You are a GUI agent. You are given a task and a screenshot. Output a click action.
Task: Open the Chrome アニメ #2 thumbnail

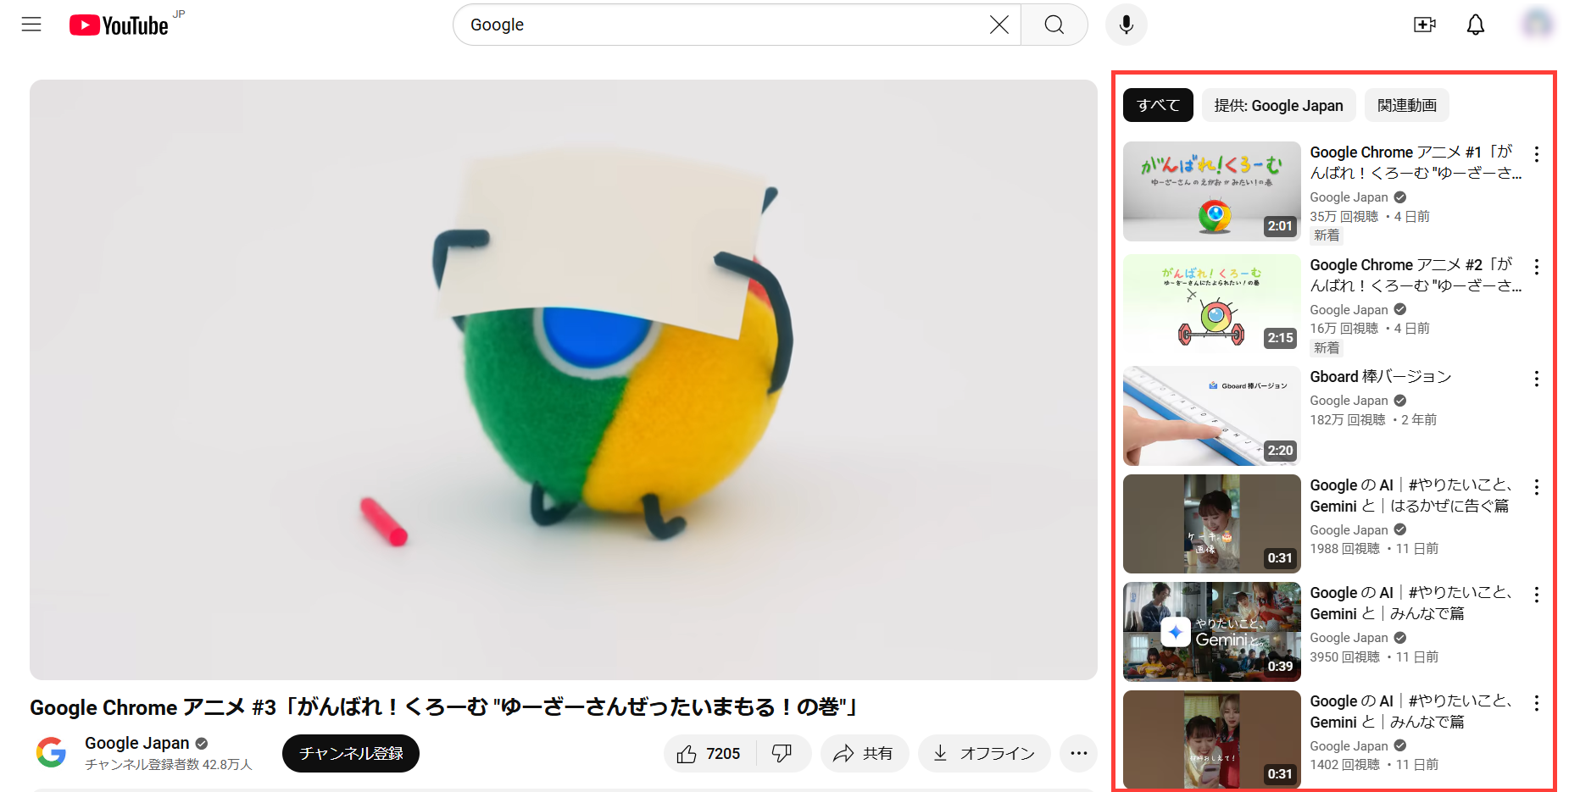pos(1211,304)
